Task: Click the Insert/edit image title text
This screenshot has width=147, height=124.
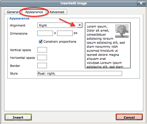Action: click(x=73, y=3)
